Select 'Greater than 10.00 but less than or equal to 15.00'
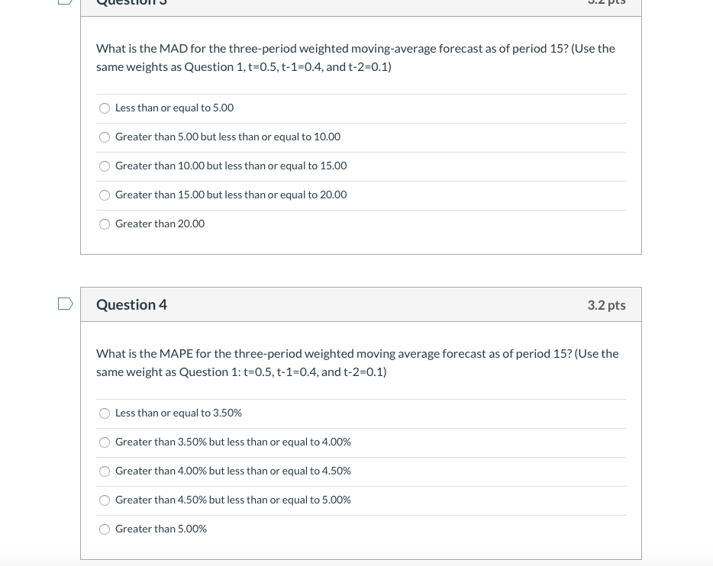The height and width of the screenshot is (566, 713). [105, 166]
